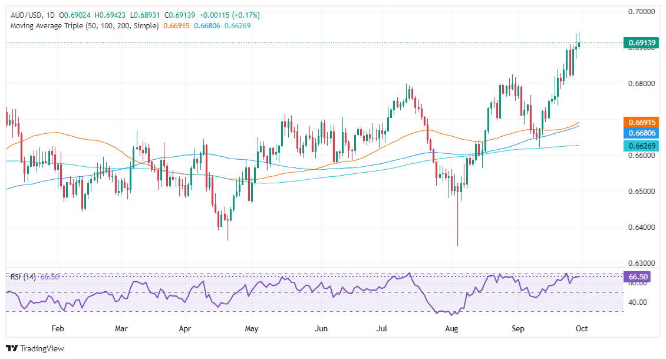Viewport: 666px width, 359px height.
Task: Click the Feb label on time axis
Action: (57, 328)
